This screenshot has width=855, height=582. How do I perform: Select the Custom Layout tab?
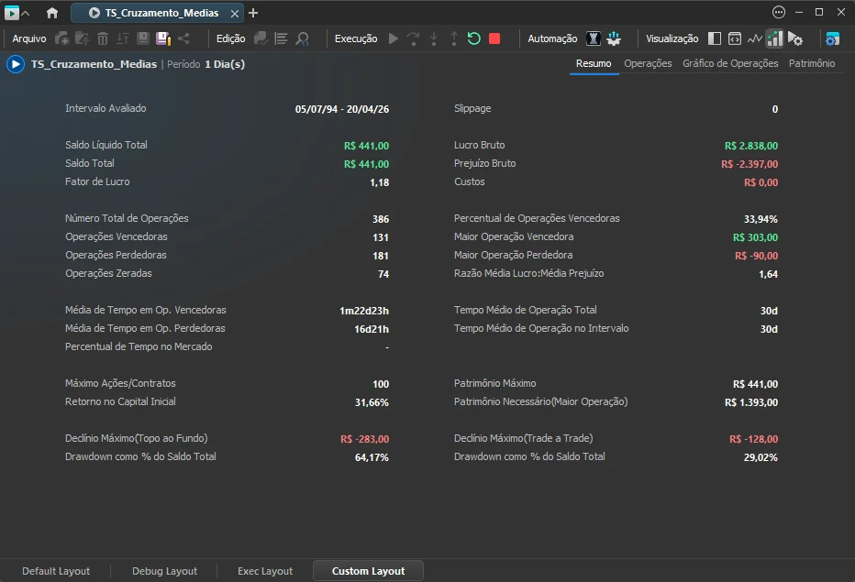(368, 571)
